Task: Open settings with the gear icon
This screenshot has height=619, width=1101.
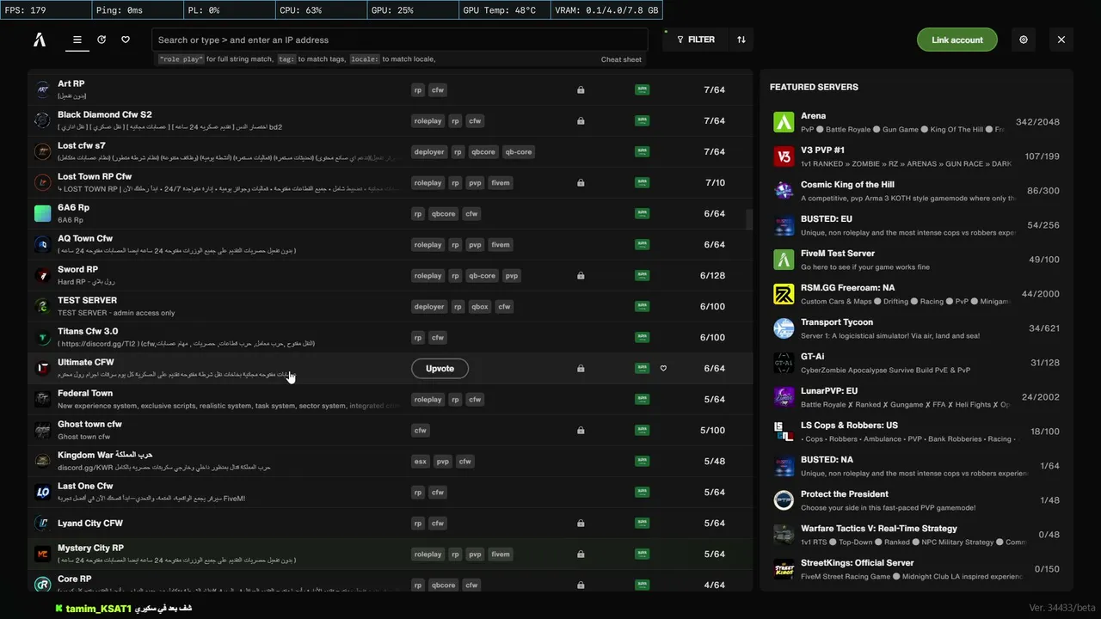Action: [1024, 40]
